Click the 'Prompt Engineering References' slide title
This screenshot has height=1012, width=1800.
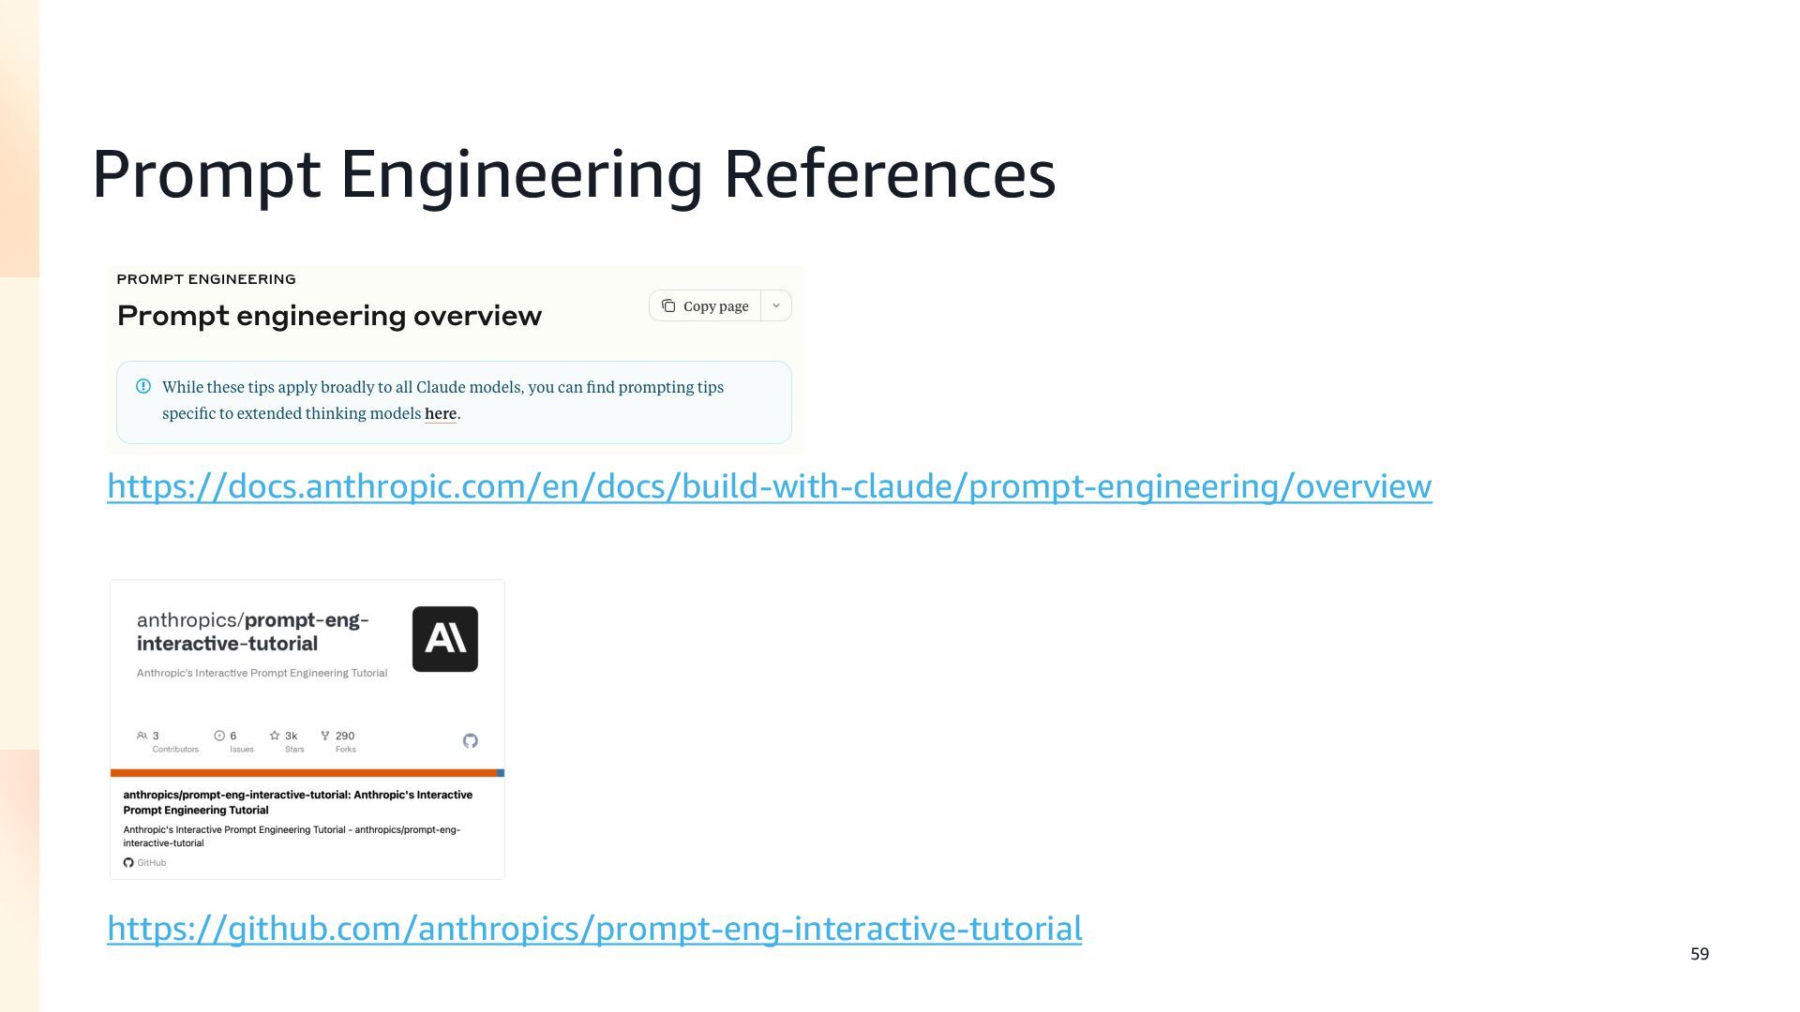574,174
